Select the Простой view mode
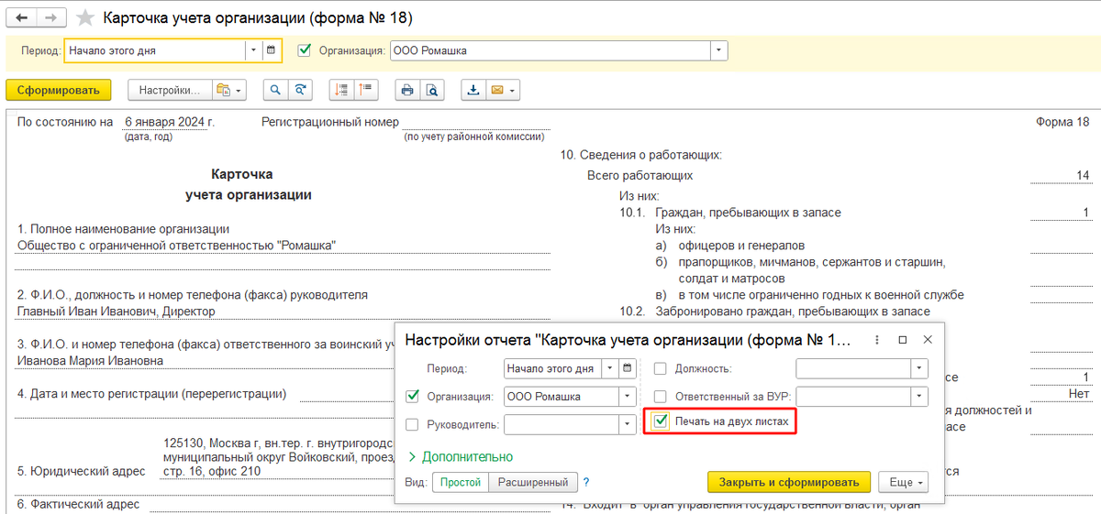This screenshot has height=514, width=1101. [460, 482]
